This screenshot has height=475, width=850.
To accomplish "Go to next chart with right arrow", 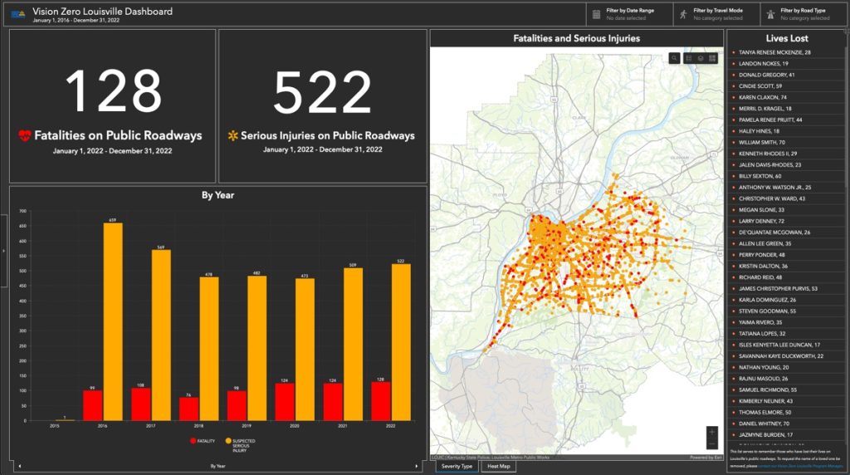I will [x=419, y=467].
